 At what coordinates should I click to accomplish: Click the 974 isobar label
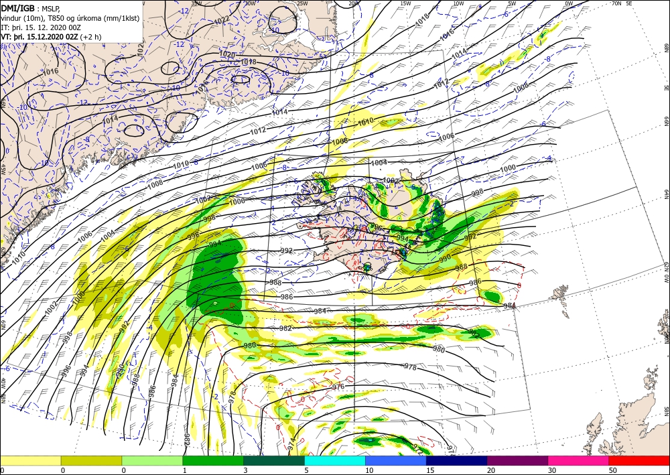(291, 444)
